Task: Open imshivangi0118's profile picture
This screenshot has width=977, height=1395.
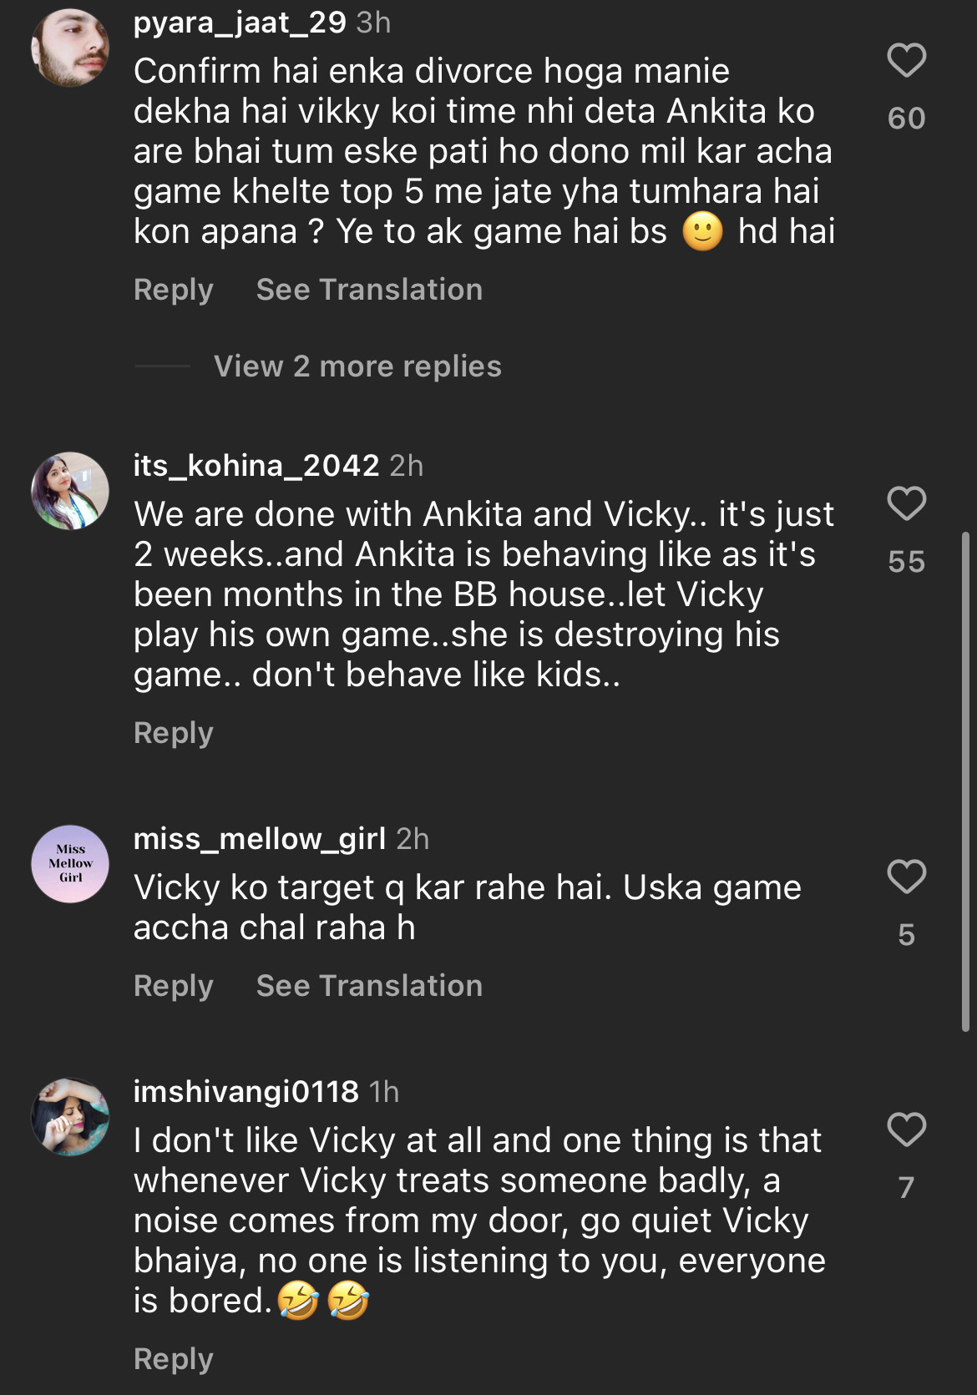Action: 70,1117
